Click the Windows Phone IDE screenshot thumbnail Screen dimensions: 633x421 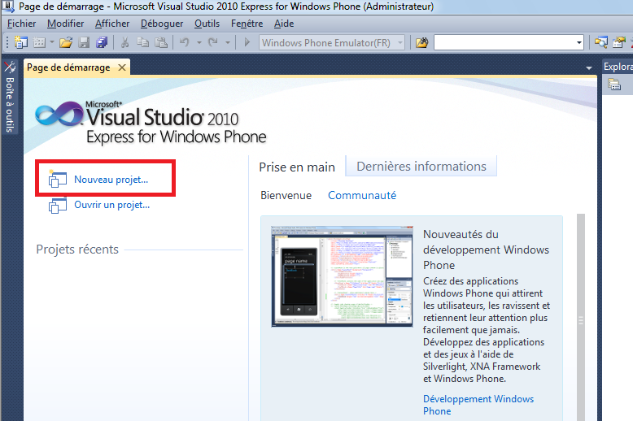click(342, 276)
